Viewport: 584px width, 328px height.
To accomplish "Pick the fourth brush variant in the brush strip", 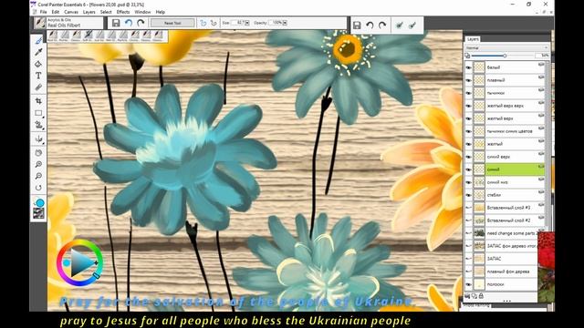I will click(89, 36).
